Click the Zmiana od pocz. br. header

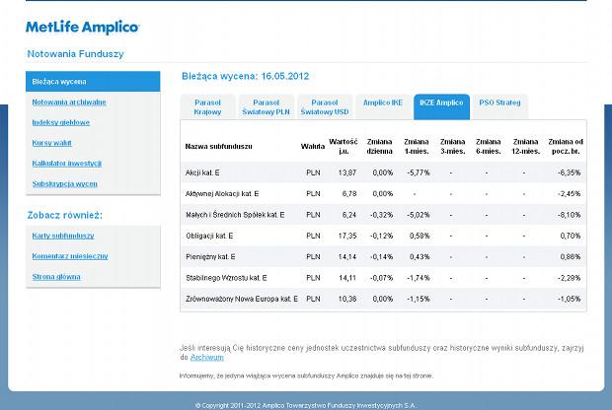(x=566, y=147)
